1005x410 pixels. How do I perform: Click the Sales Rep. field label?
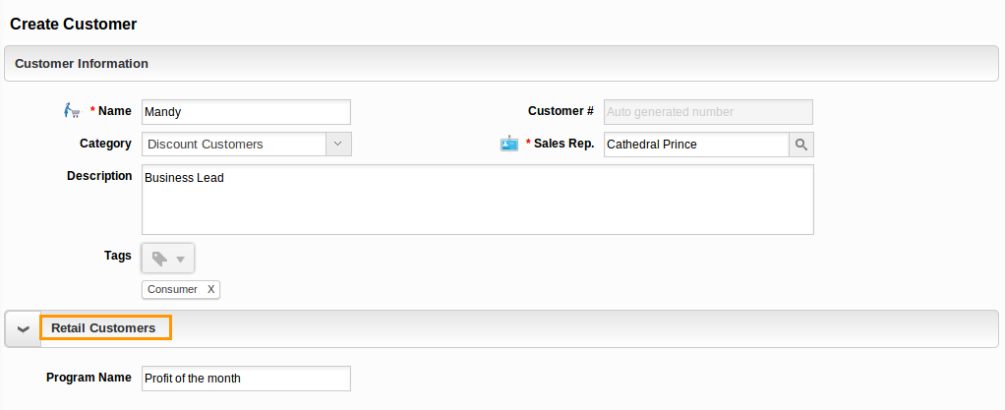(x=563, y=144)
